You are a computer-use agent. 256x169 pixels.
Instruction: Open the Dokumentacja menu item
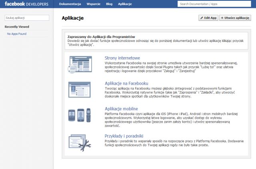(70, 4)
